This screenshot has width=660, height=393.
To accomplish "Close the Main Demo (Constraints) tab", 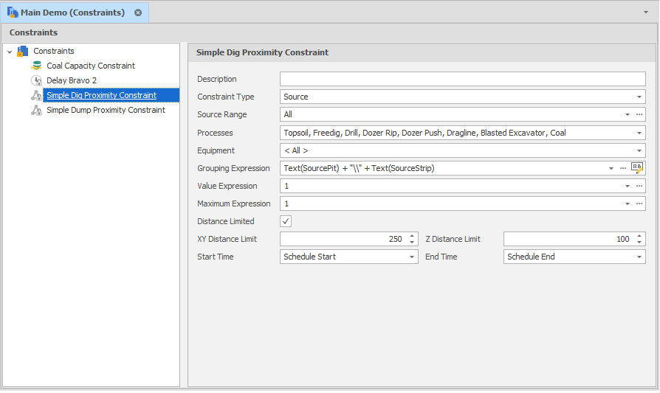I will [x=138, y=13].
